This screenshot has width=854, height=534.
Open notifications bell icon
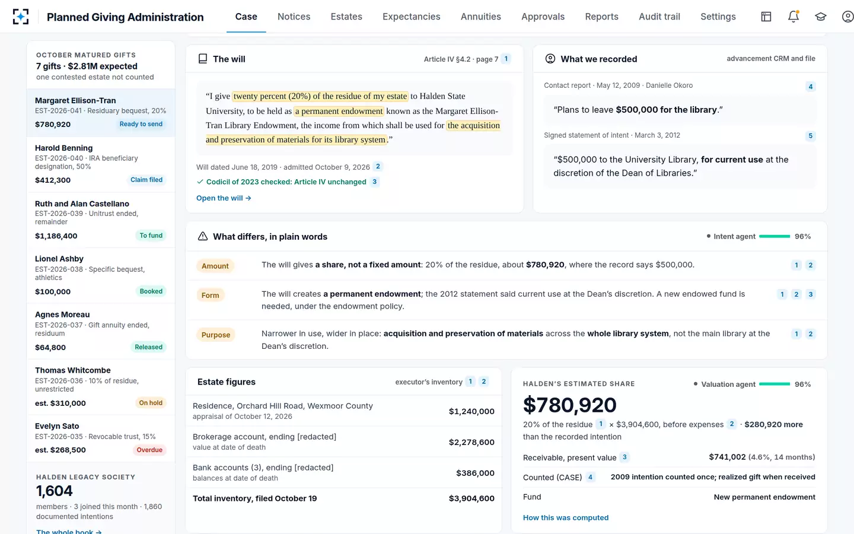pos(794,17)
